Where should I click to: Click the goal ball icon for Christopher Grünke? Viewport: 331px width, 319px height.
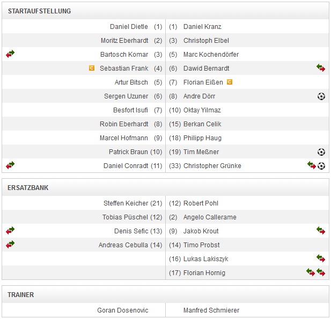pos(321,166)
